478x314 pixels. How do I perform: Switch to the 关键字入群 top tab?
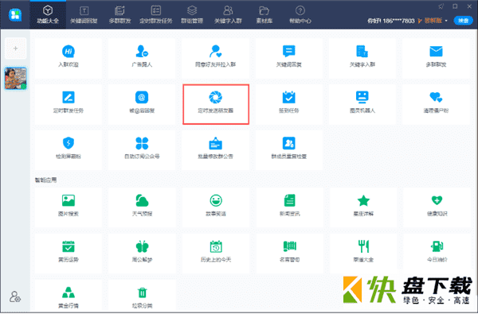point(228,14)
